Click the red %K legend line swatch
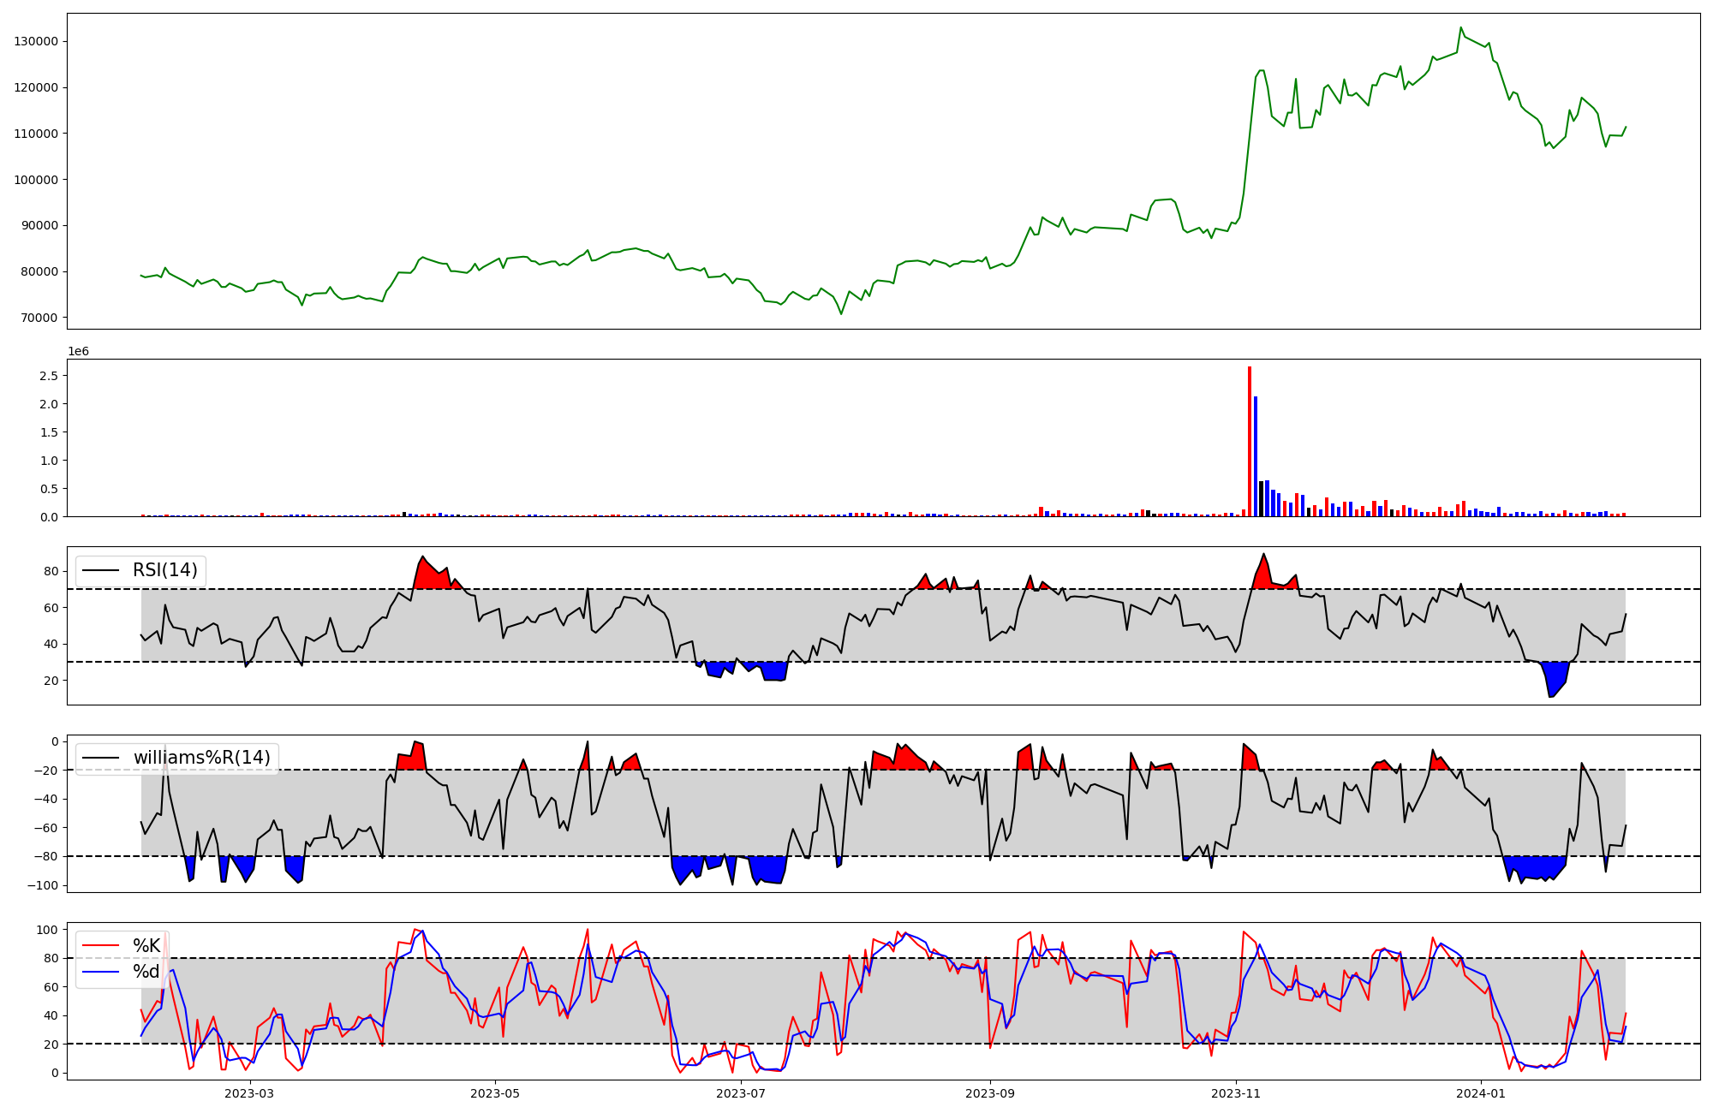Screen dimensions: 1713x1113 pos(101,946)
